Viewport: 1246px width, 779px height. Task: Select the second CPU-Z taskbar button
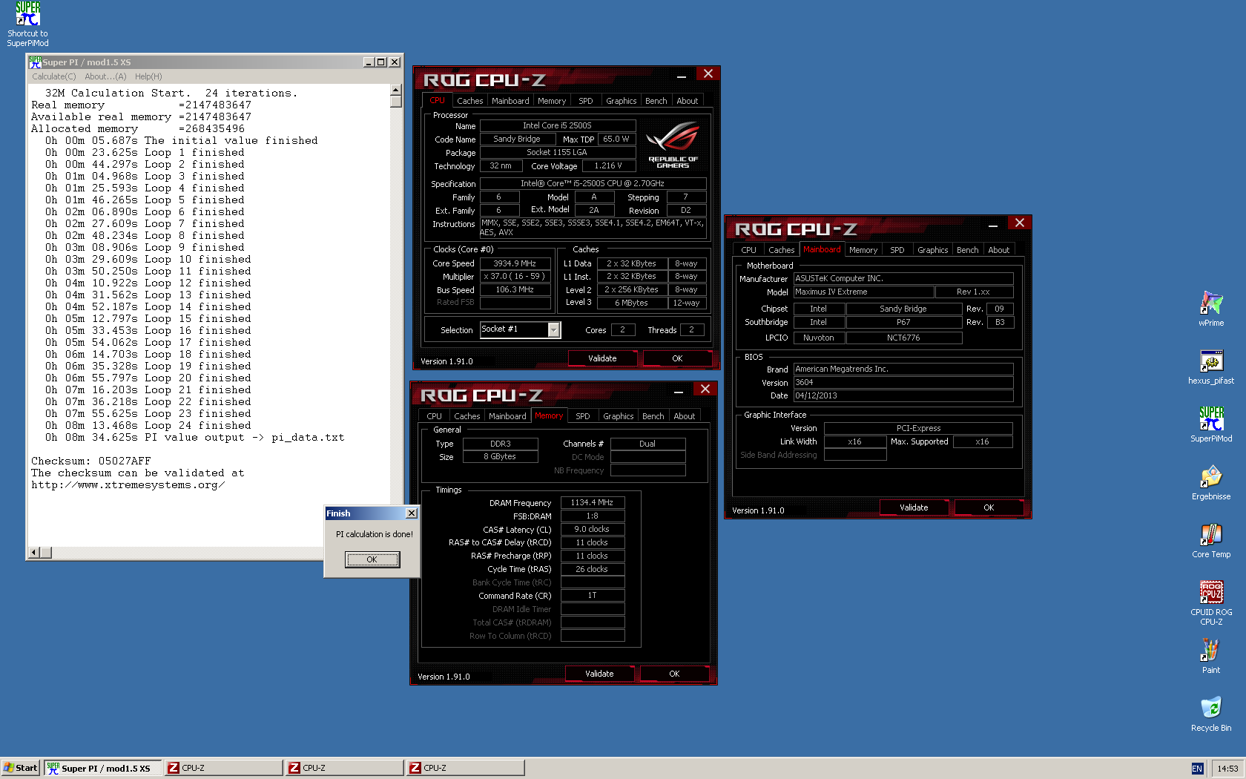[x=344, y=768]
